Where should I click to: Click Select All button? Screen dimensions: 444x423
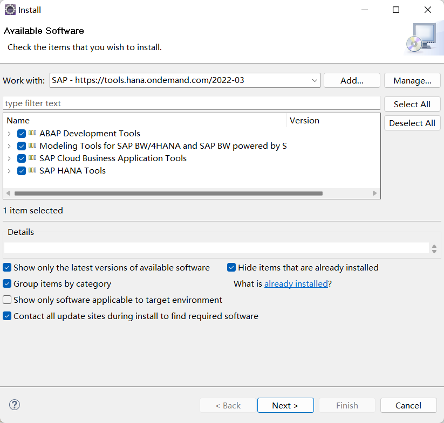click(412, 104)
